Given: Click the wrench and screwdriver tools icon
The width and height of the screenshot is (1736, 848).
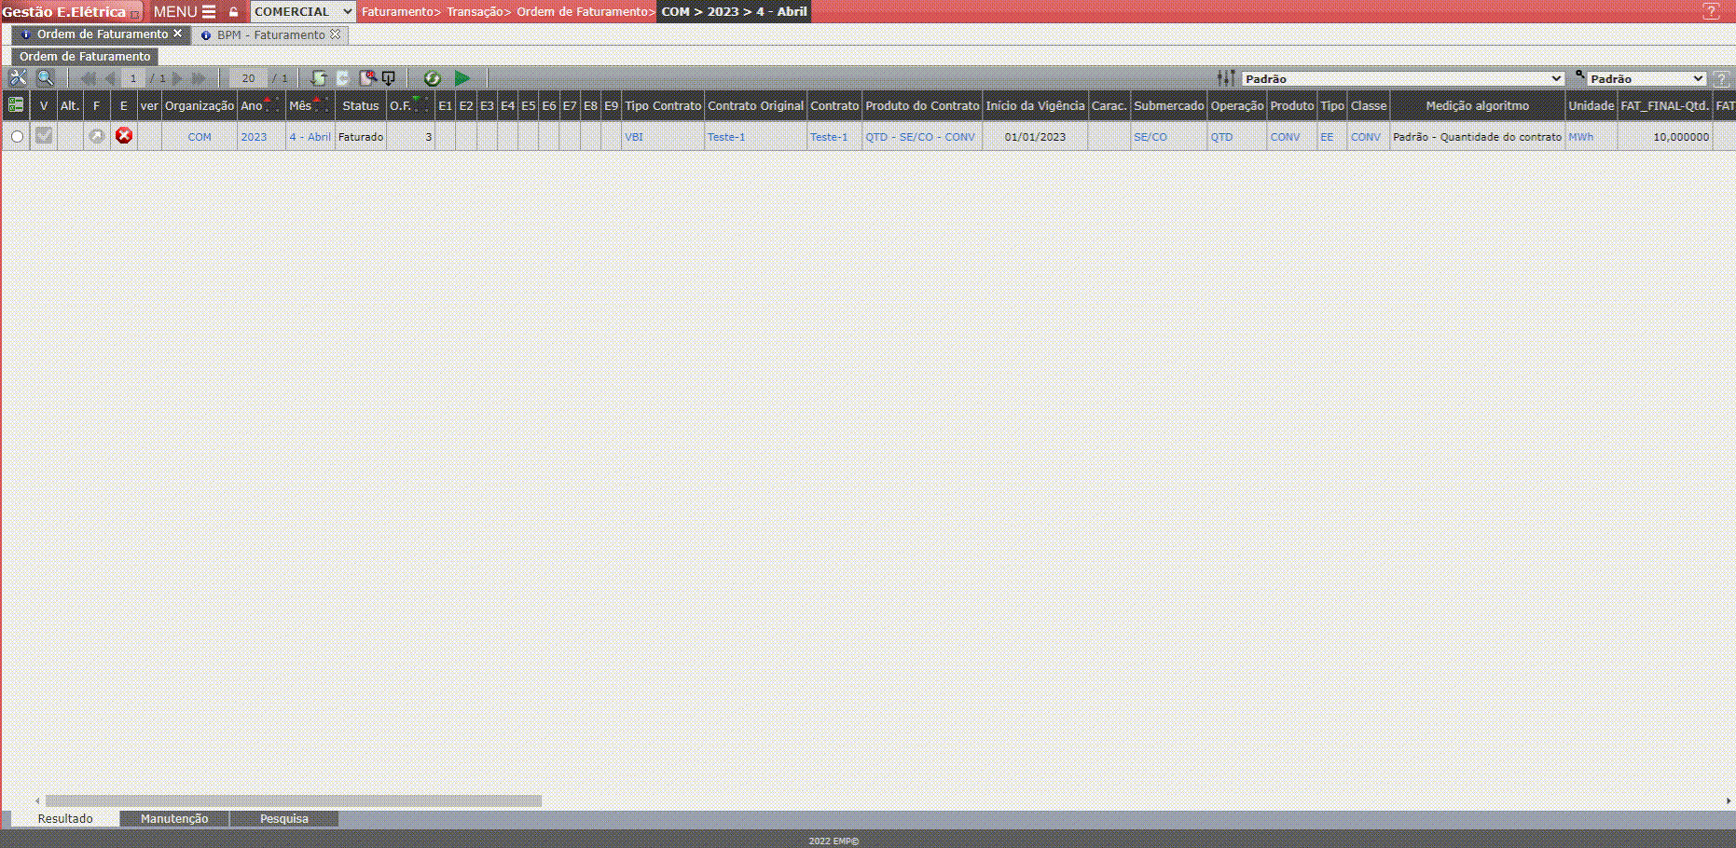Looking at the screenshot, I should [x=18, y=78].
